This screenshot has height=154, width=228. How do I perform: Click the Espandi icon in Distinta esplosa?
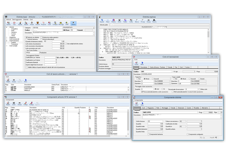click(102, 21)
